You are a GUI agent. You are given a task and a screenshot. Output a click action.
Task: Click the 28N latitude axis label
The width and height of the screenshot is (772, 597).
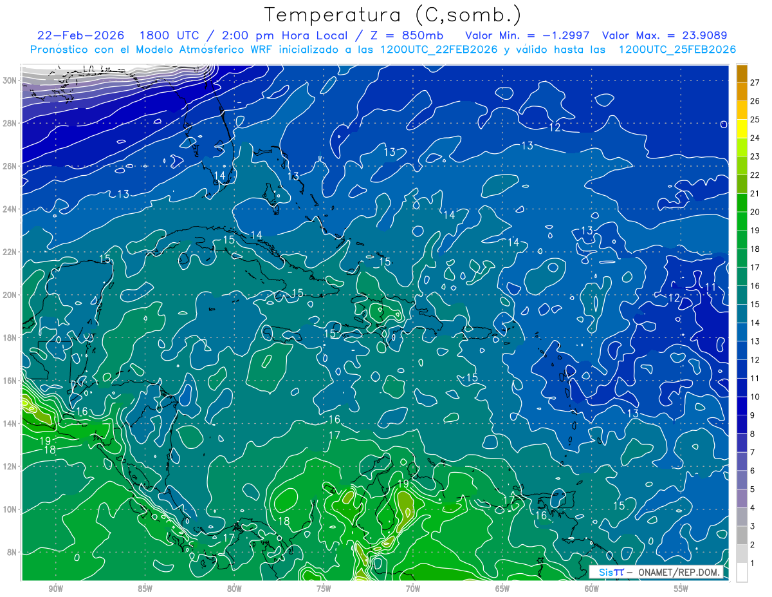(x=10, y=123)
